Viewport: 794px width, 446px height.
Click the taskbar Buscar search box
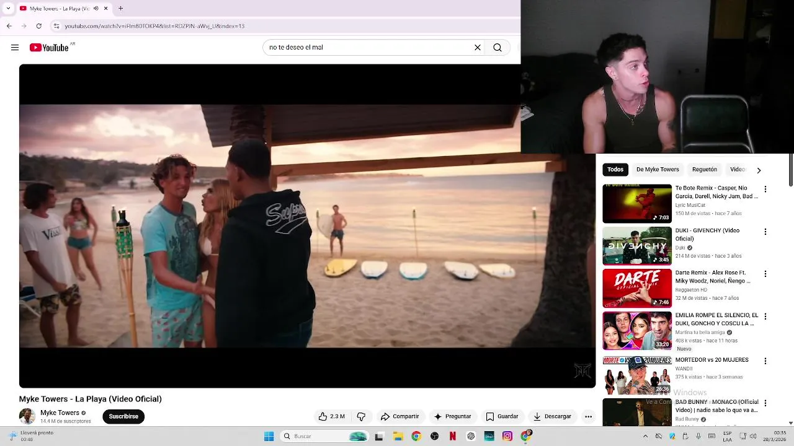pos(324,437)
